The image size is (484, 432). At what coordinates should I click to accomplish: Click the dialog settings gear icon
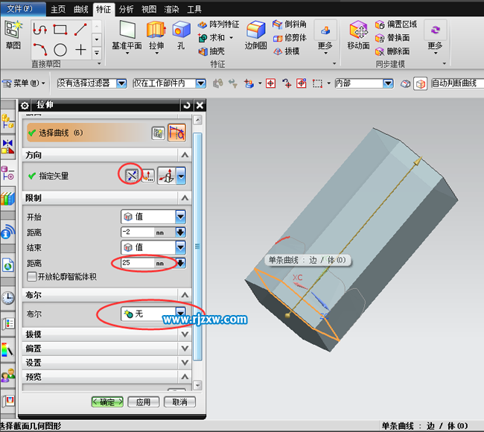point(25,106)
